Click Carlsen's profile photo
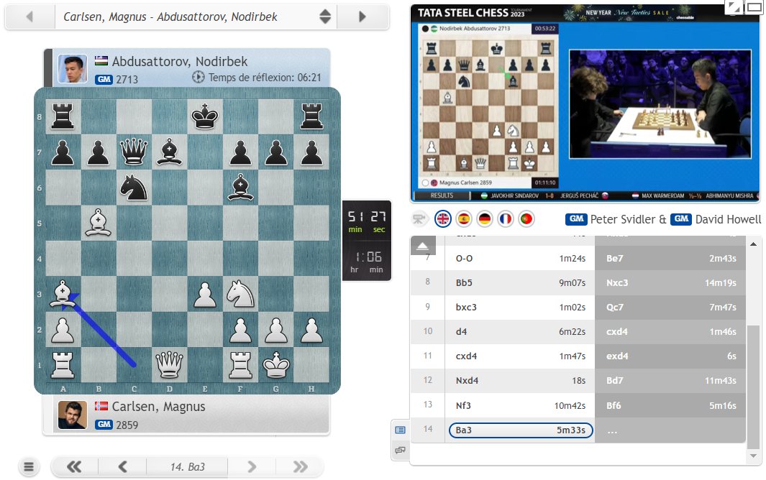766x480 pixels. 73,415
